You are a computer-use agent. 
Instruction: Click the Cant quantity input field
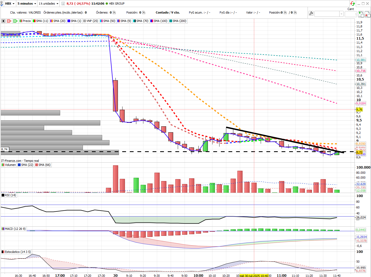tap(351, 14)
